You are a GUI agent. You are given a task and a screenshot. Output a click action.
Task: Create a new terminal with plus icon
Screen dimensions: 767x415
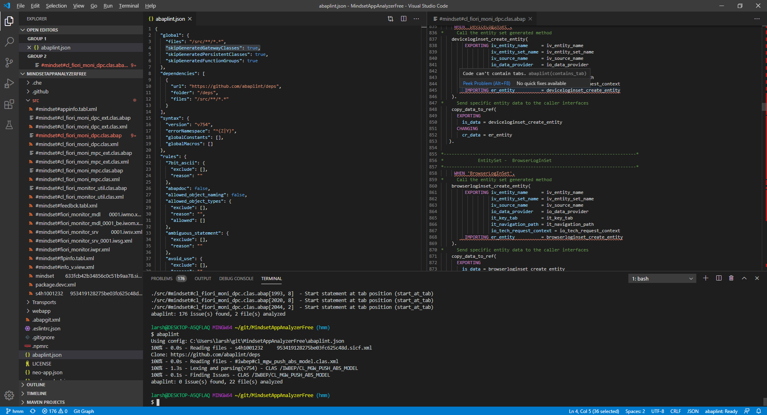(x=705, y=278)
